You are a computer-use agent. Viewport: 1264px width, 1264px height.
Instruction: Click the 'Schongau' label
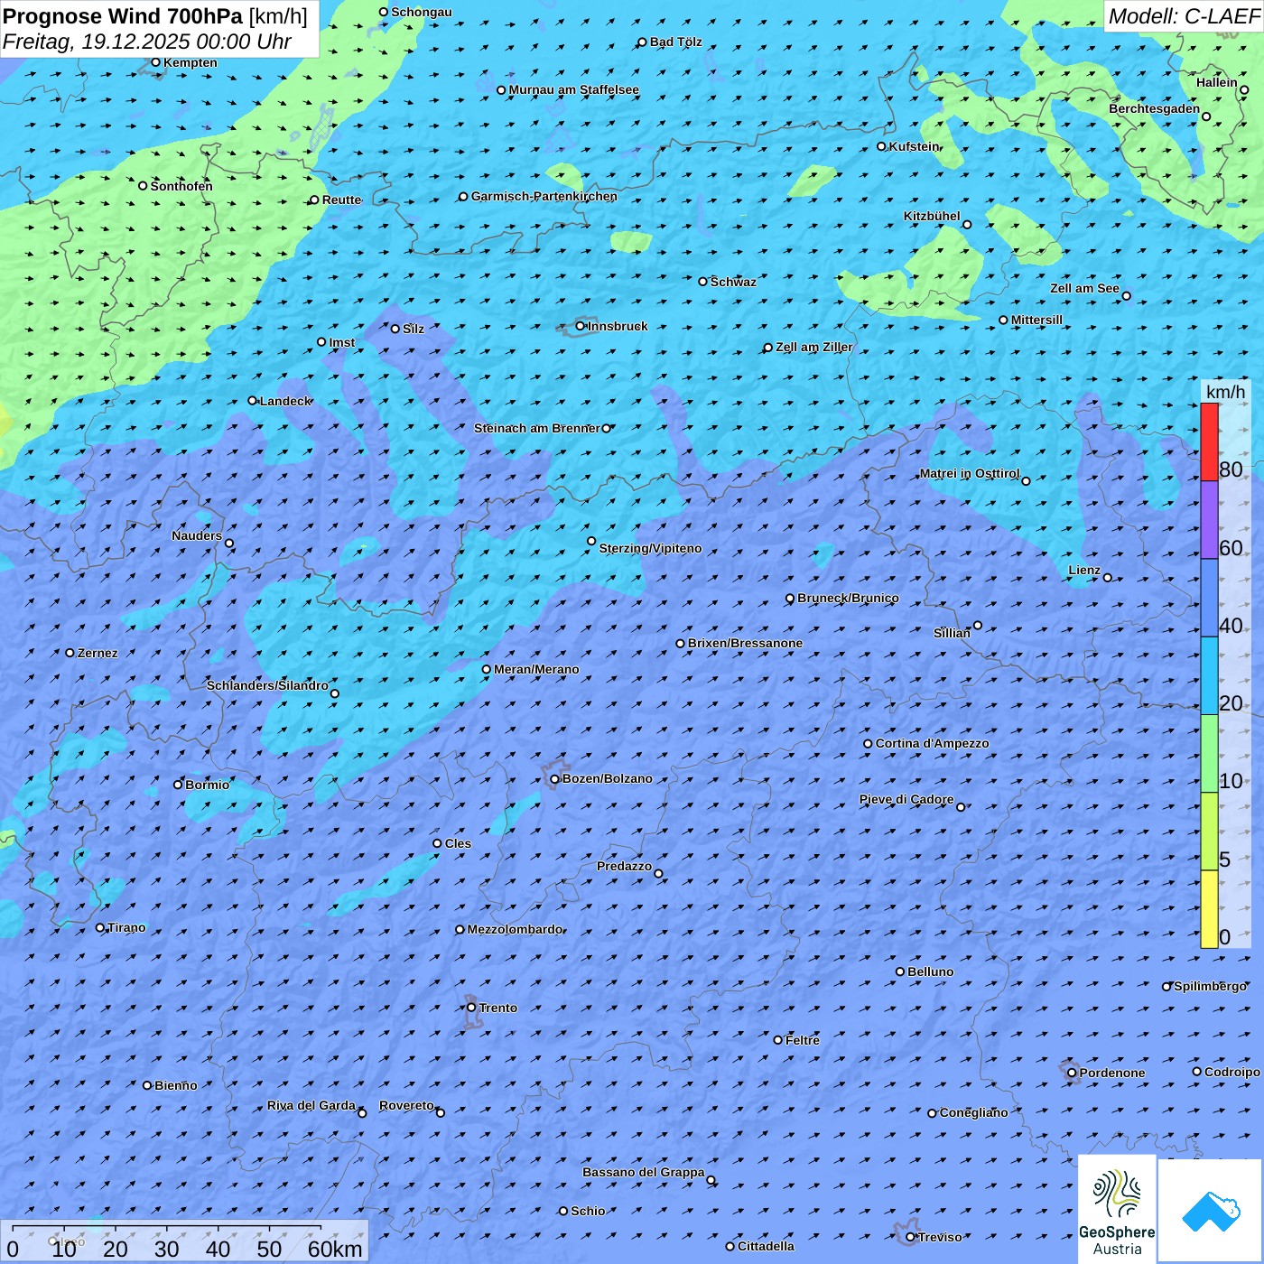[421, 12]
